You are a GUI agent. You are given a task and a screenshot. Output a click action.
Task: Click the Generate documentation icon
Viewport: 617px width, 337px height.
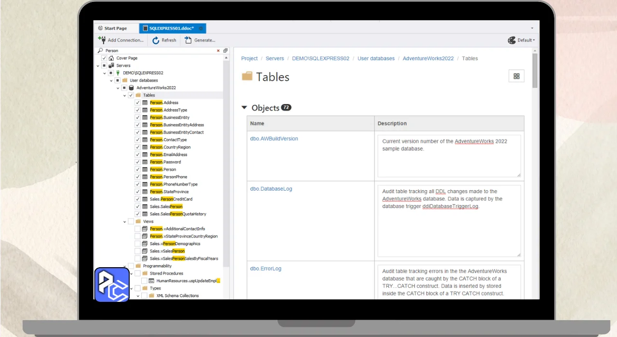click(188, 40)
